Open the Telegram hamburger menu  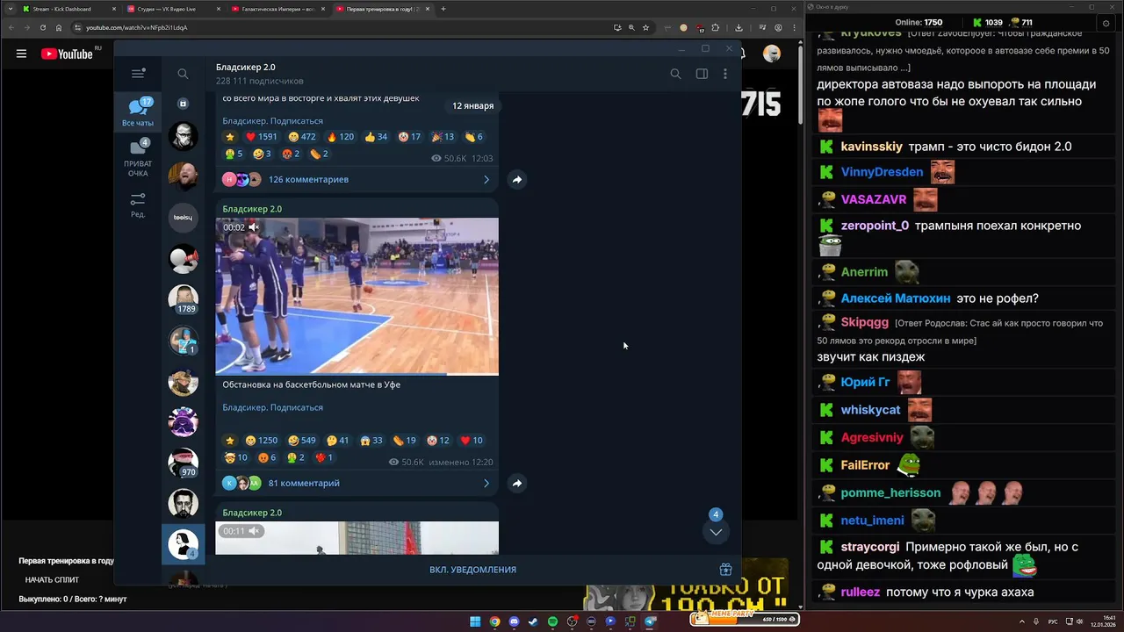point(138,74)
